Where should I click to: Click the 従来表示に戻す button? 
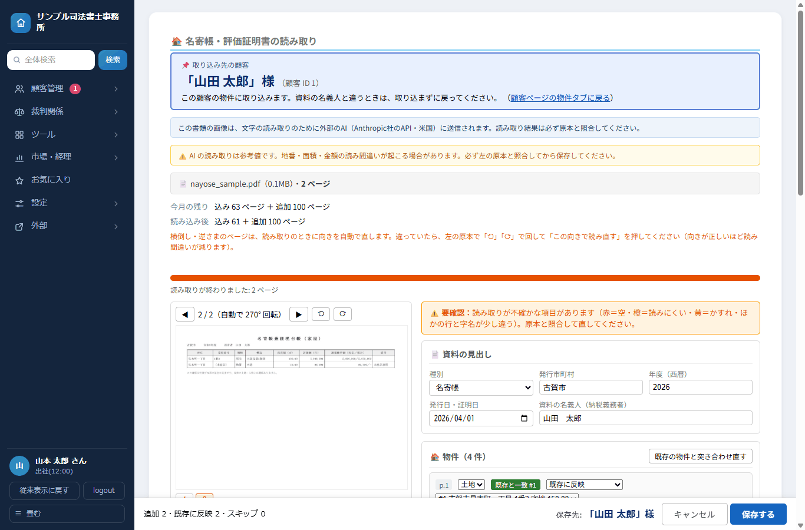44,491
